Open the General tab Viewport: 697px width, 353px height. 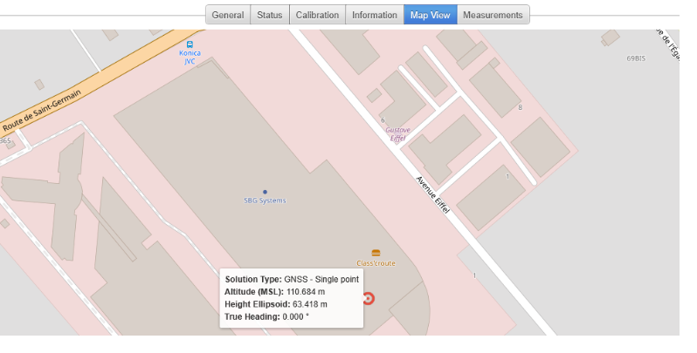(228, 15)
